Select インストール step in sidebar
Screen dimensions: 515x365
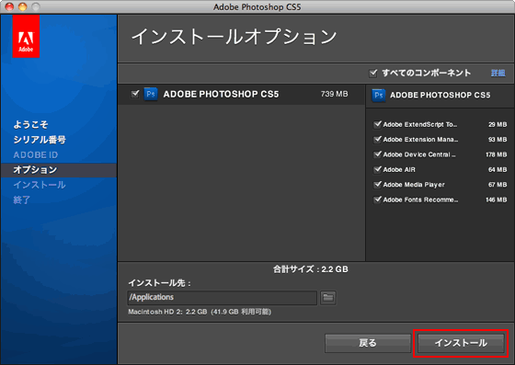[x=40, y=185]
